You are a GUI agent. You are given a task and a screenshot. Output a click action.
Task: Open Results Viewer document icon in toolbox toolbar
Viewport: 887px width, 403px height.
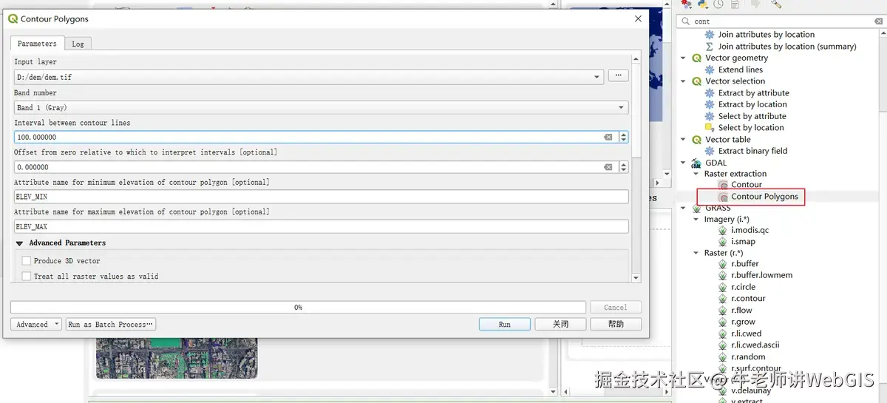point(735,4)
